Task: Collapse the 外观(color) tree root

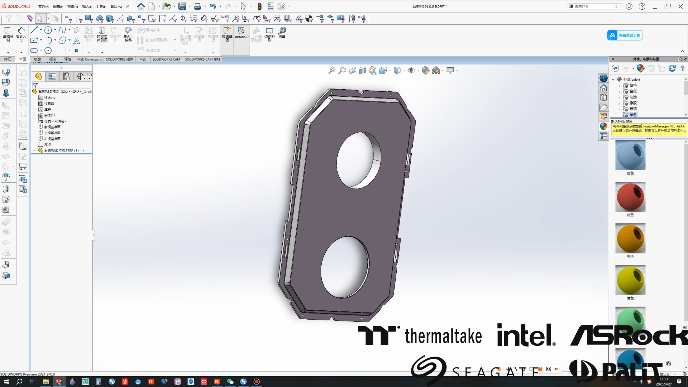Action: 613,80
